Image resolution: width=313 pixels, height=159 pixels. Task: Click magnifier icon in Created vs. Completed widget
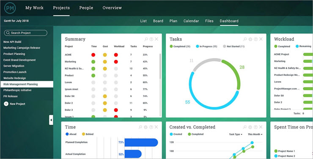pos(245,127)
